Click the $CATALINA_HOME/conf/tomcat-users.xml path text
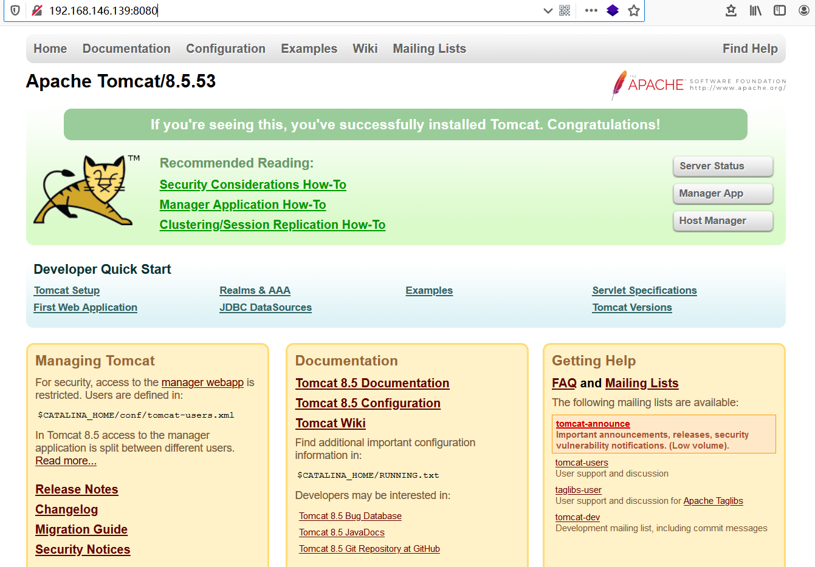This screenshot has height=567, width=815. click(x=136, y=415)
